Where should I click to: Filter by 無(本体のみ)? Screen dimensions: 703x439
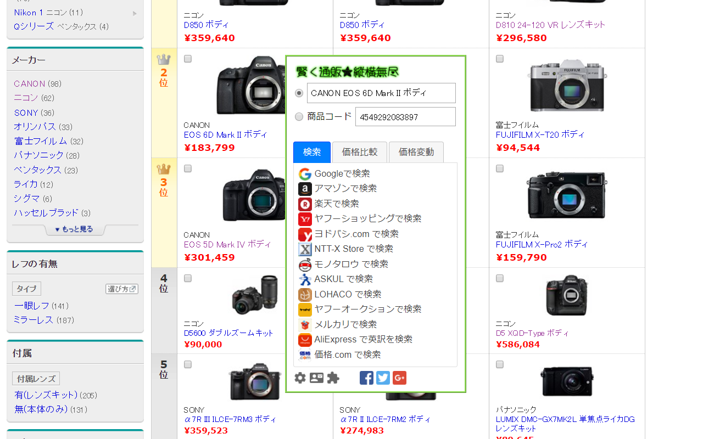point(41,409)
